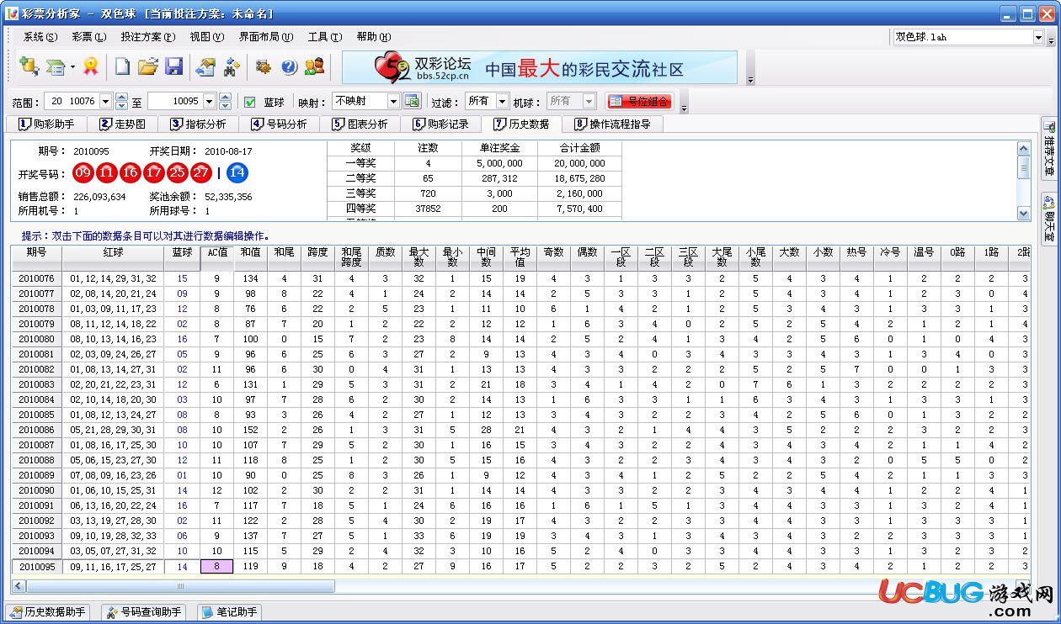Open the 彩票 menu
Image resolution: width=1061 pixels, height=624 pixels.
click(89, 37)
